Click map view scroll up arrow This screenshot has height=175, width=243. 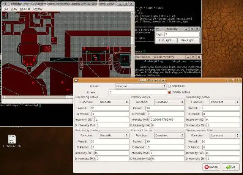(132, 13)
